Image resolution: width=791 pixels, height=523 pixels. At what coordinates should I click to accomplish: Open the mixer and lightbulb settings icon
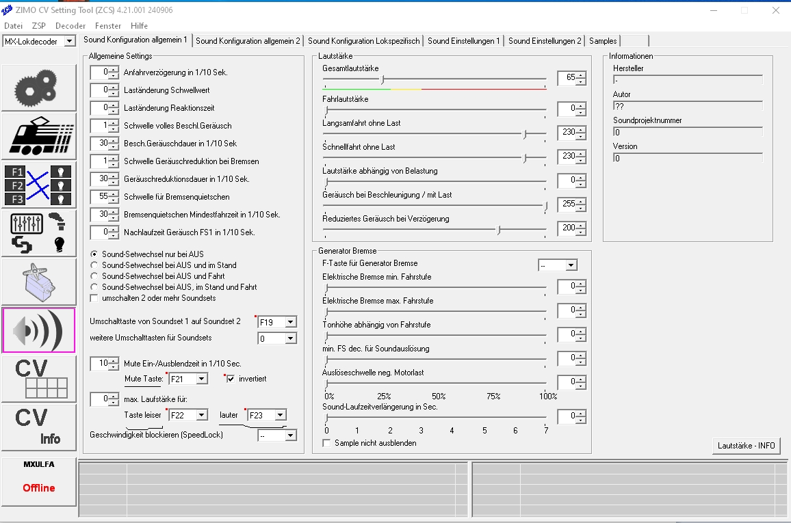click(x=38, y=233)
